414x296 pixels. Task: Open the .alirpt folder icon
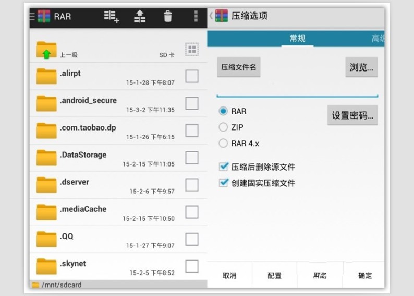point(46,76)
